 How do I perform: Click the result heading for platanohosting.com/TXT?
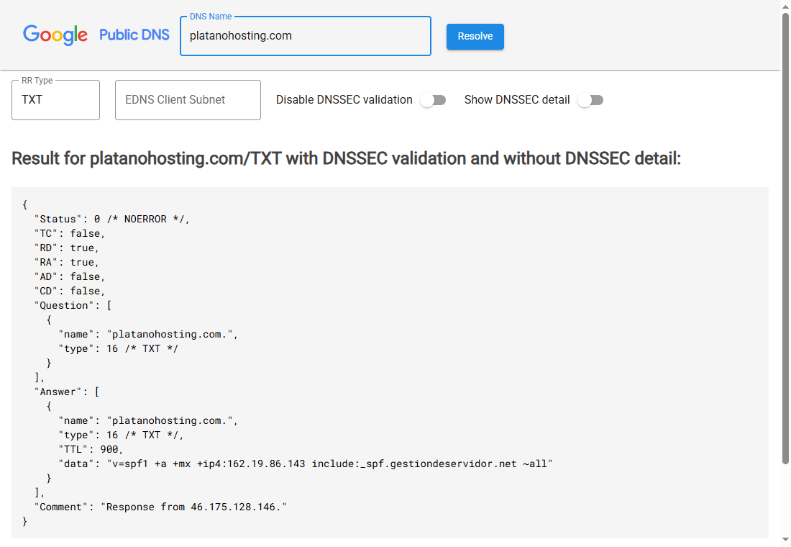tap(346, 158)
